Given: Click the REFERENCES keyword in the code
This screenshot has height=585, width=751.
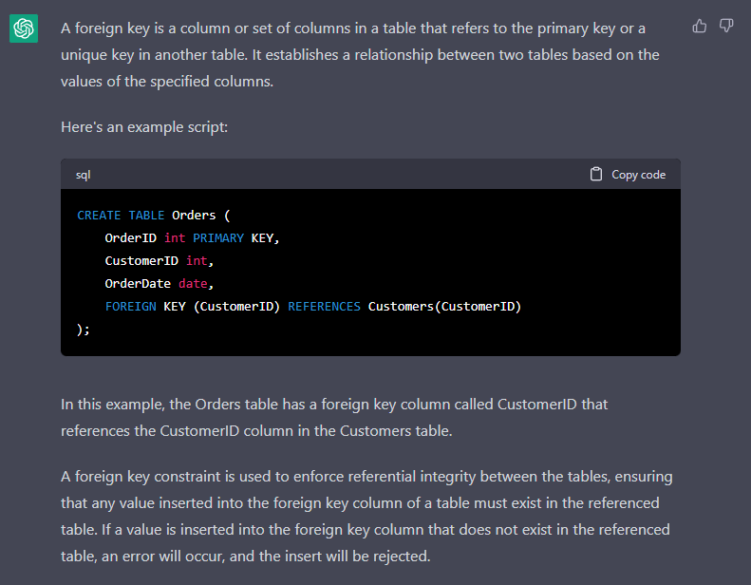Looking at the screenshot, I should [x=324, y=307].
